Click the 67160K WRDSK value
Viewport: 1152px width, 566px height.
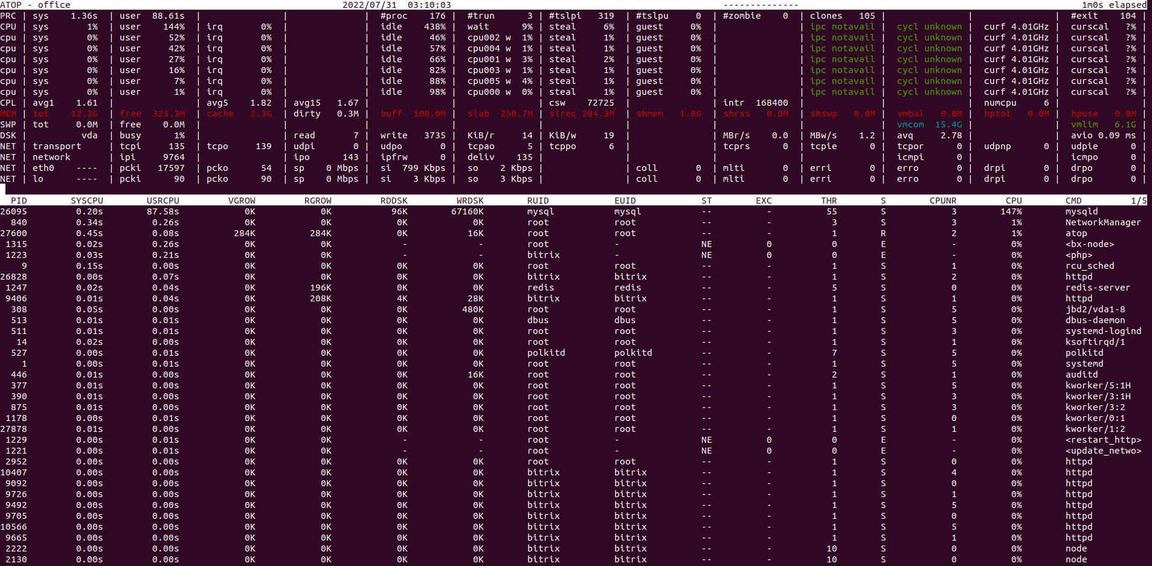(x=468, y=211)
